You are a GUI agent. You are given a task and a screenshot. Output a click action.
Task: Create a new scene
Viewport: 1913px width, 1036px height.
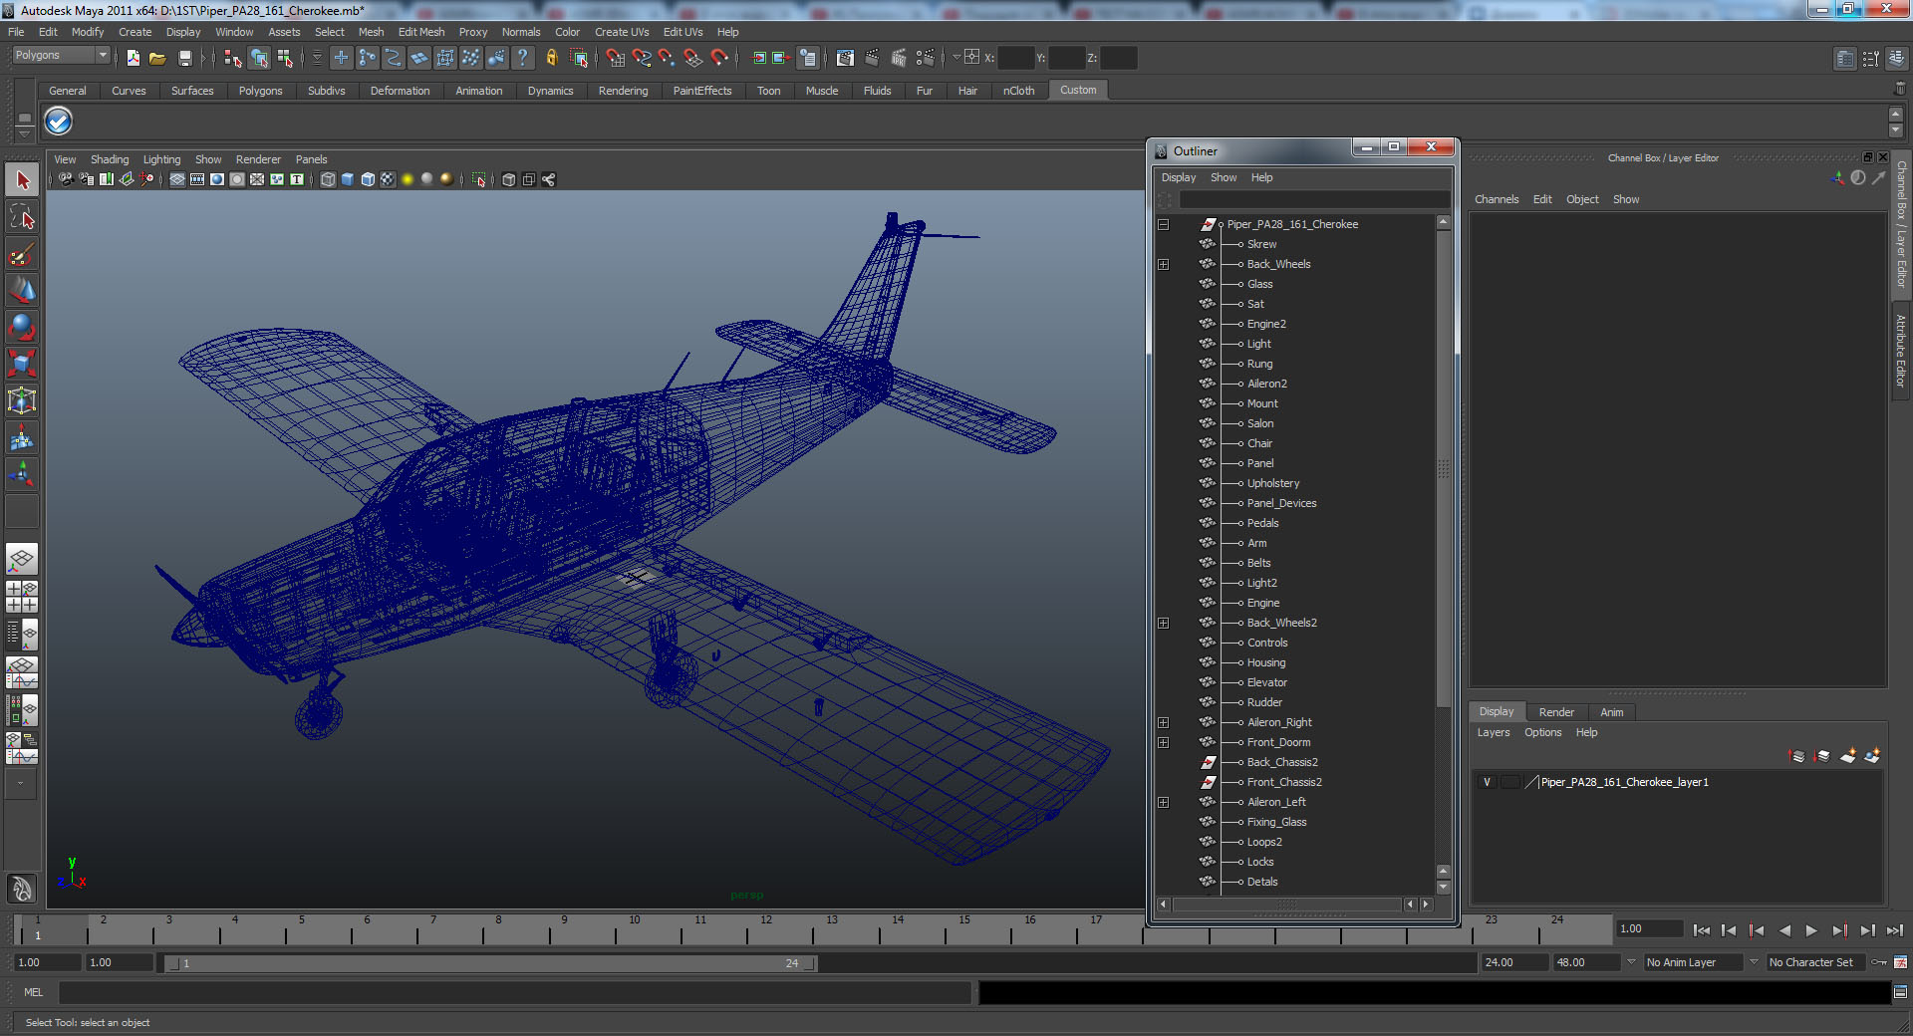133,58
